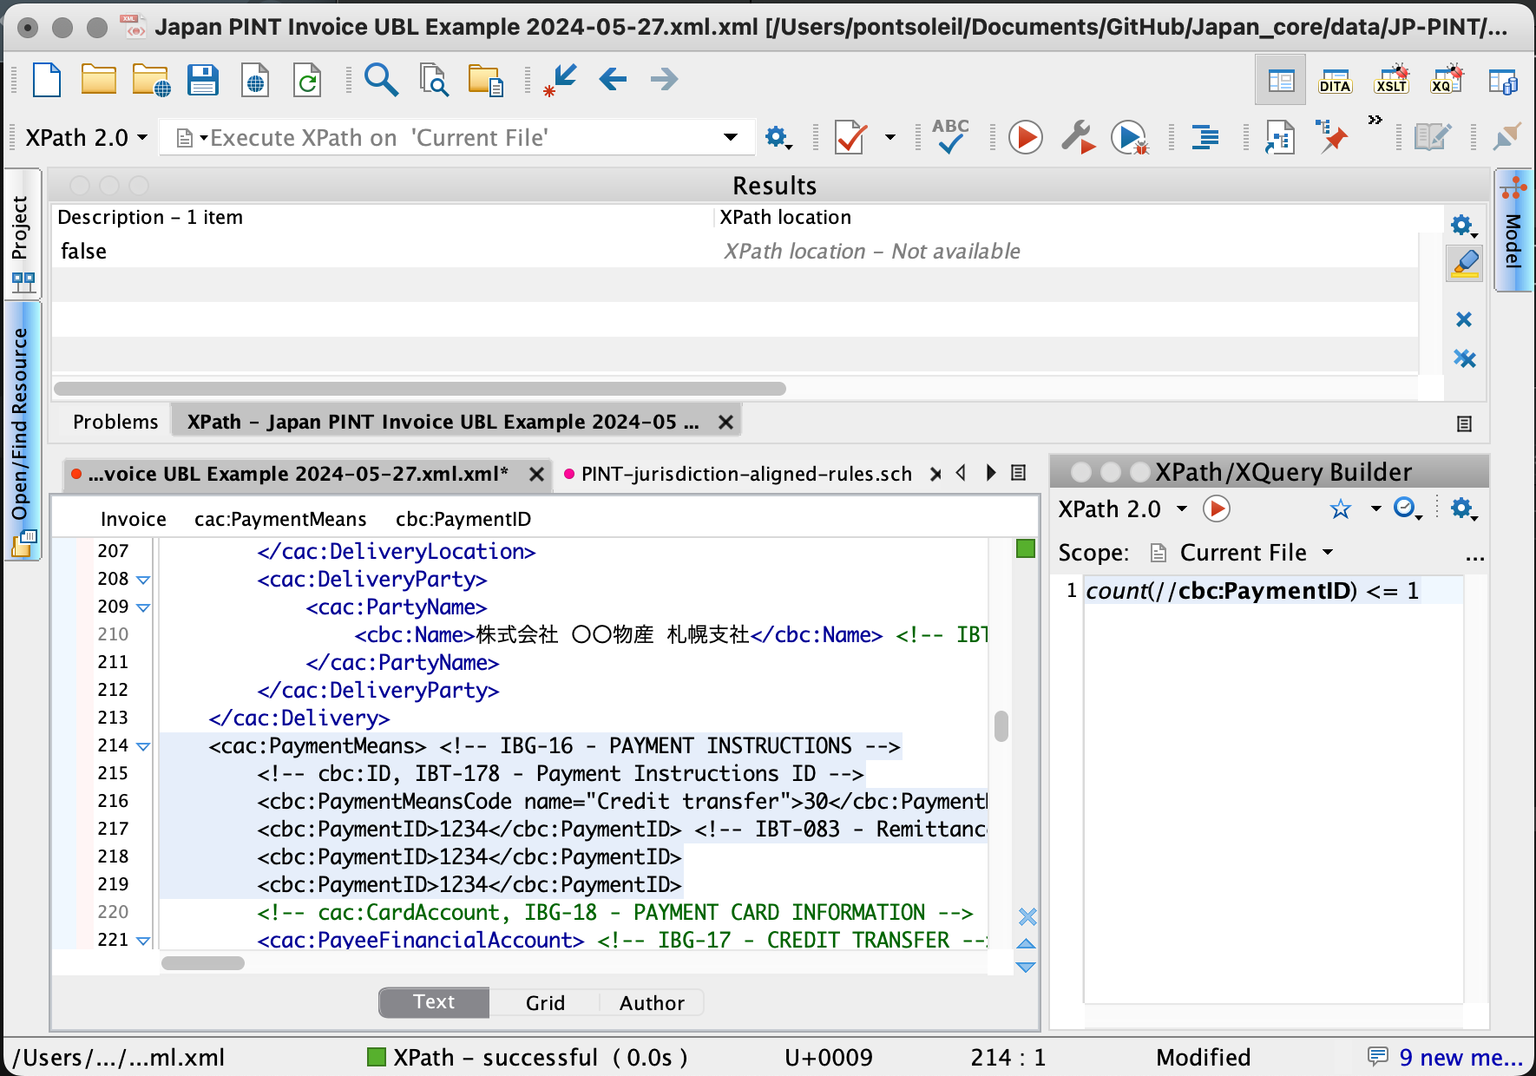Find in files with document-magnifier icon
Viewport: 1536px width, 1076px height.
(433, 80)
